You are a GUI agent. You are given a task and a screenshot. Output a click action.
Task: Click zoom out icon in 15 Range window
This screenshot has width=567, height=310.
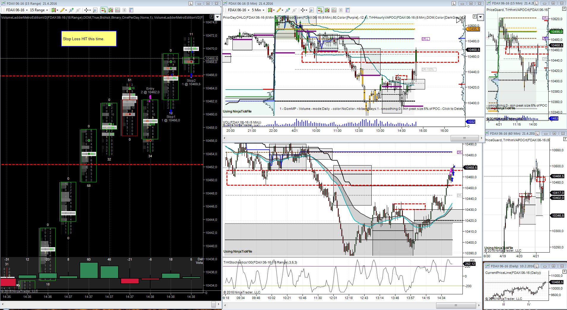pyautogui.click(x=78, y=10)
